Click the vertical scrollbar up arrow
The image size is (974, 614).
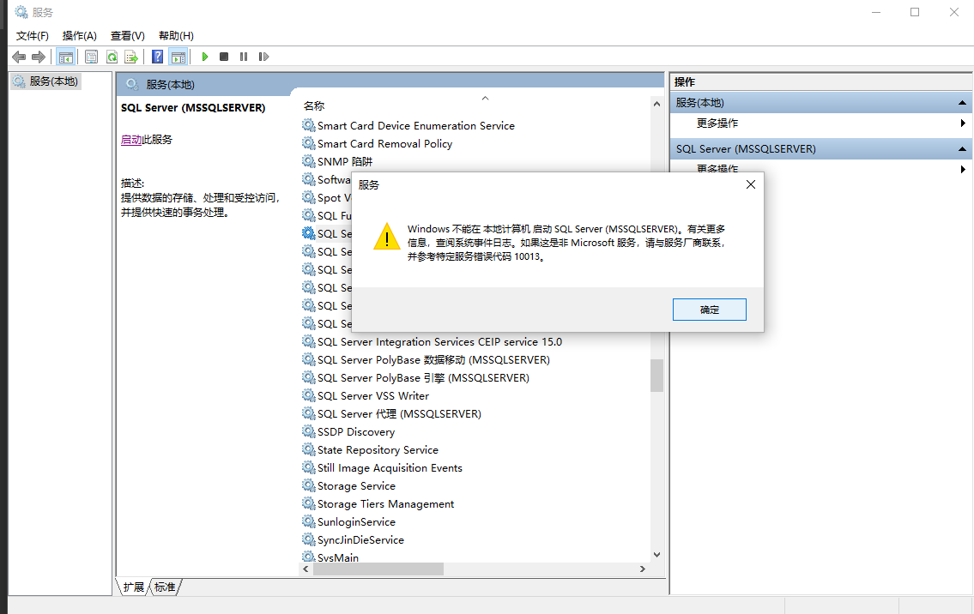[656, 105]
